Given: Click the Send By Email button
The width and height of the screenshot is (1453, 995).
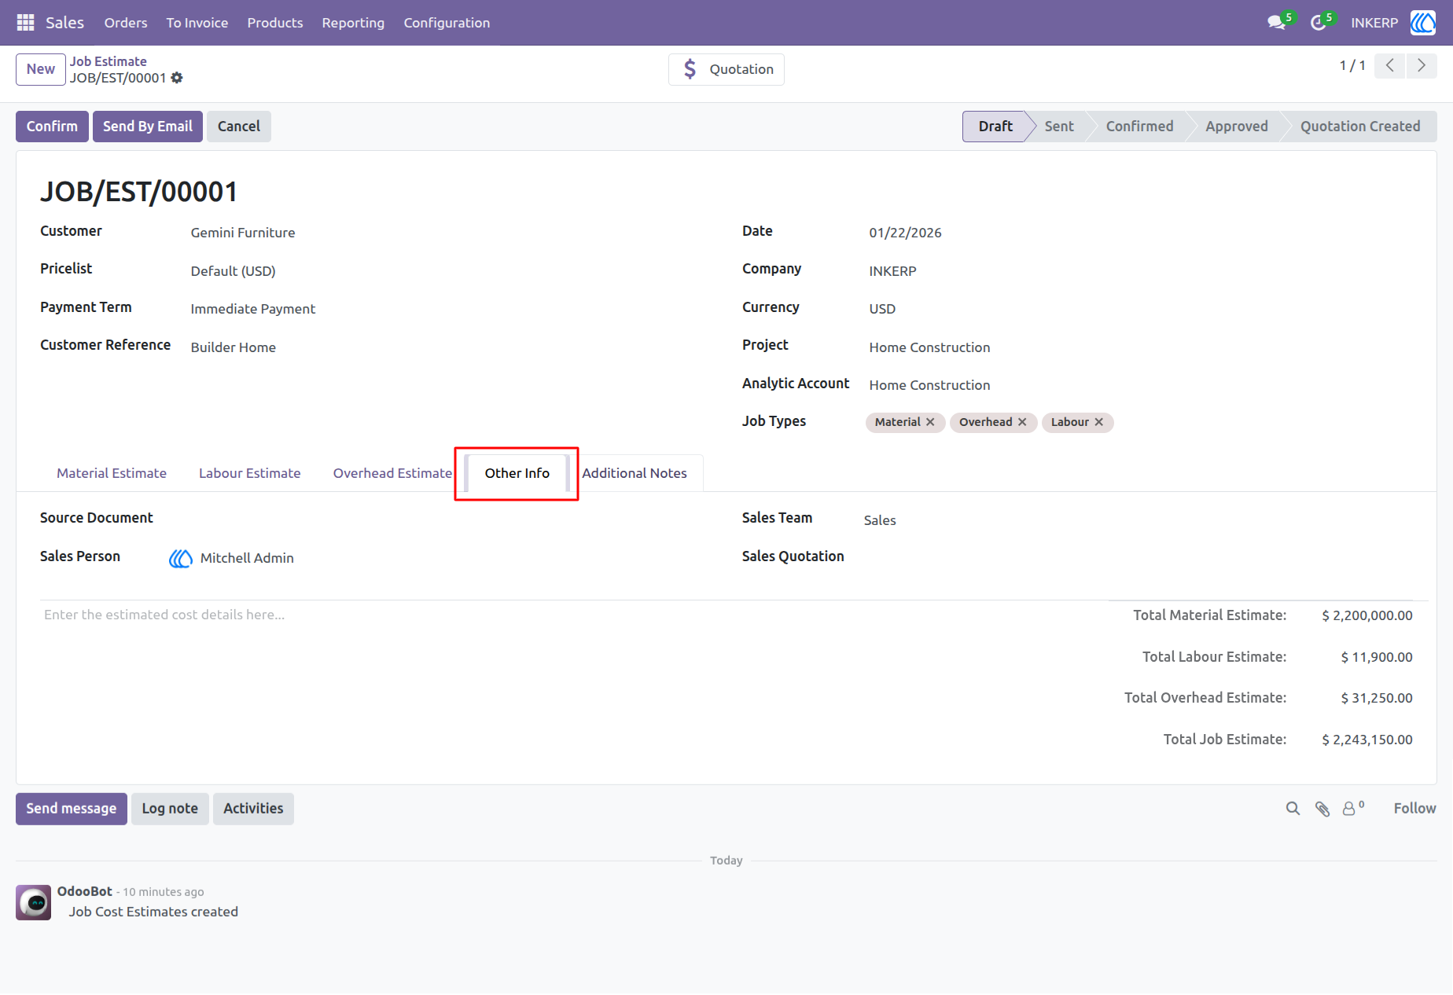Looking at the screenshot, I should (148, 127).
